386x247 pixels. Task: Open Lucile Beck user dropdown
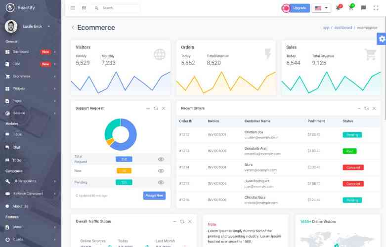point(36,26)
